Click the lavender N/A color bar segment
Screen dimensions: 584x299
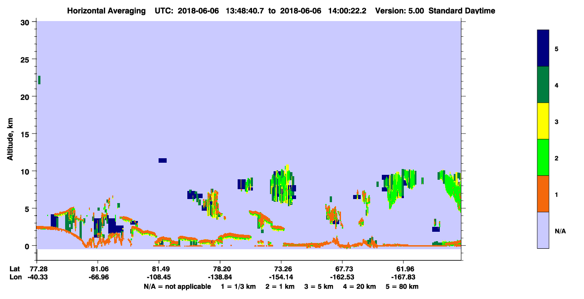click(543, 230)
